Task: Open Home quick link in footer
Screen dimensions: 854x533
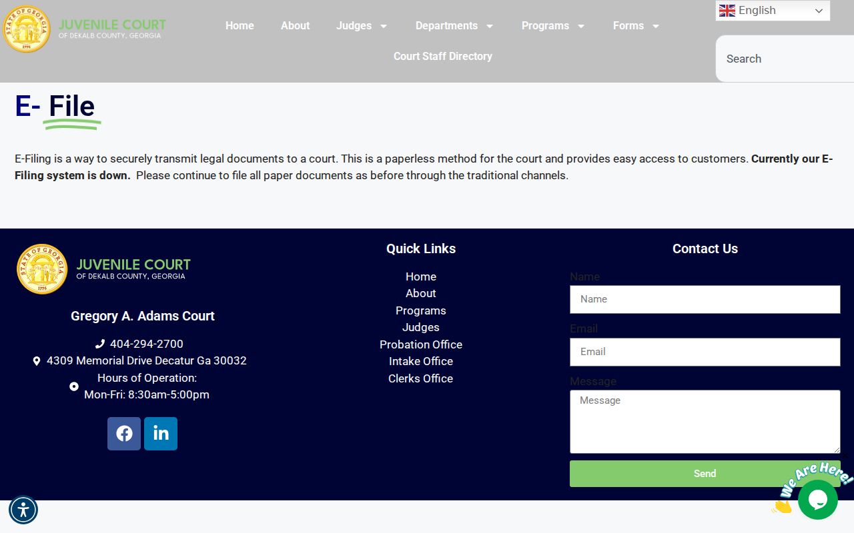Action: pyautogui.click(x=421, y=276)
